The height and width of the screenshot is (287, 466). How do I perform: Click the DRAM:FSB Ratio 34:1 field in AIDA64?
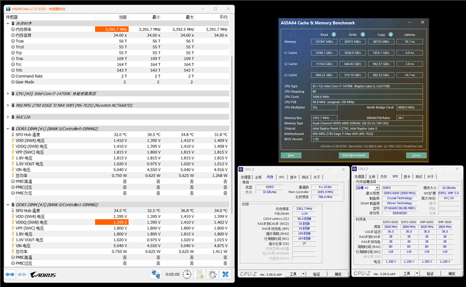409,118
